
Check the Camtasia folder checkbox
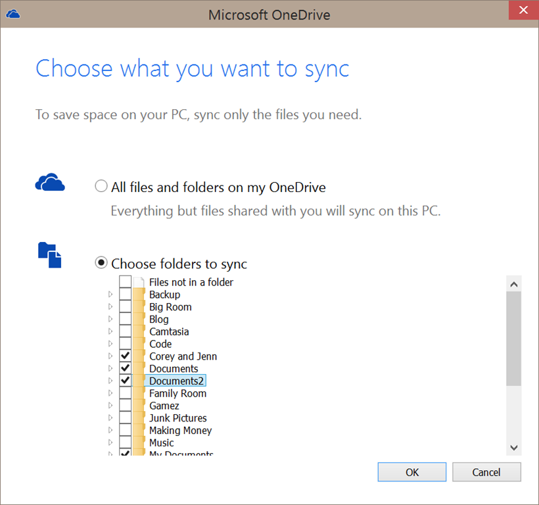click(125, 331)
